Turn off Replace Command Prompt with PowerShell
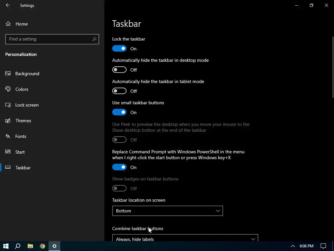 tap(119, 167)
